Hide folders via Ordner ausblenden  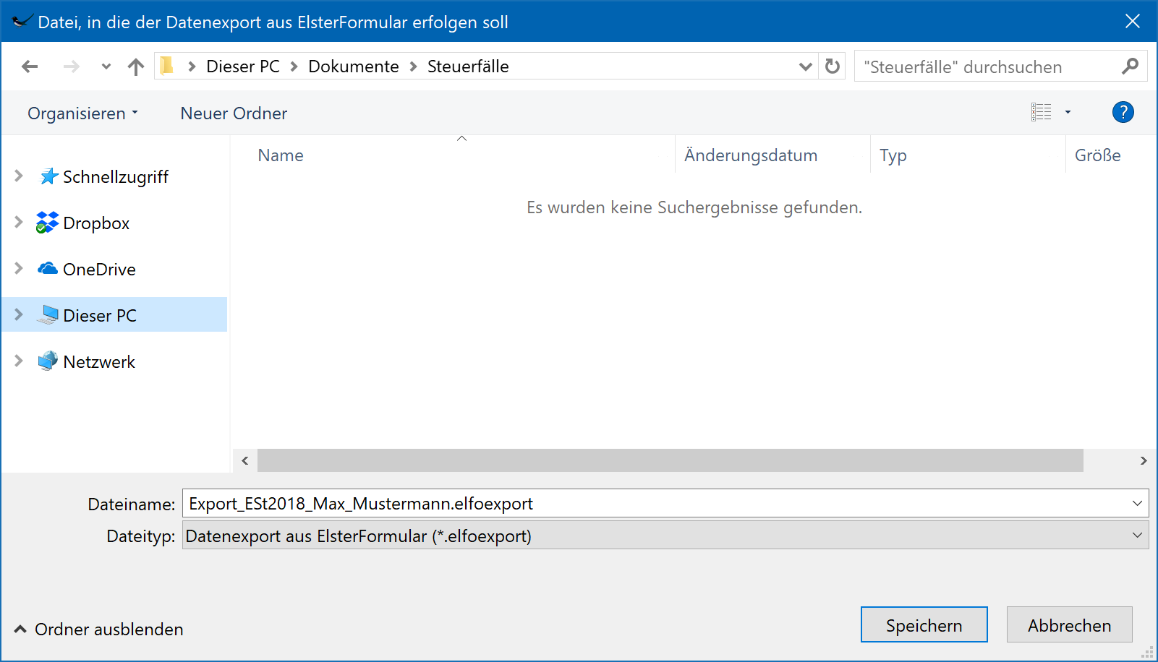(98, 629)
